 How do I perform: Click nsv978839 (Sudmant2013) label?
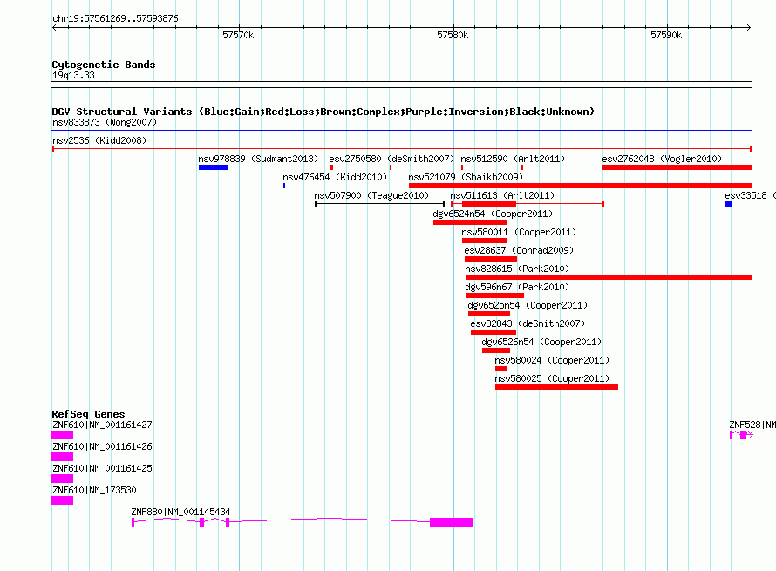[258, 159]
